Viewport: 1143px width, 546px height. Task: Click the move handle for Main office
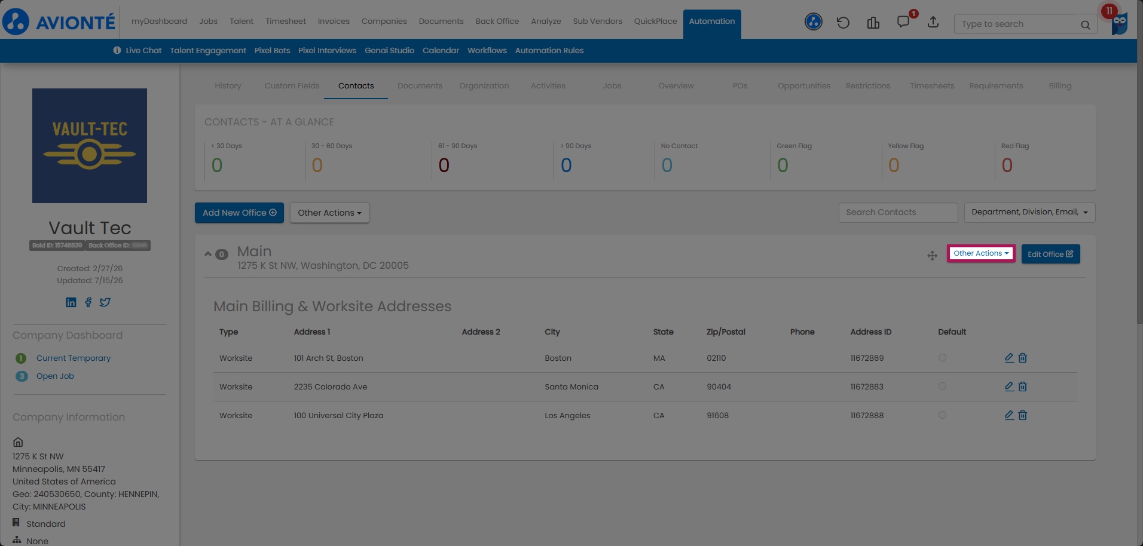932,256
